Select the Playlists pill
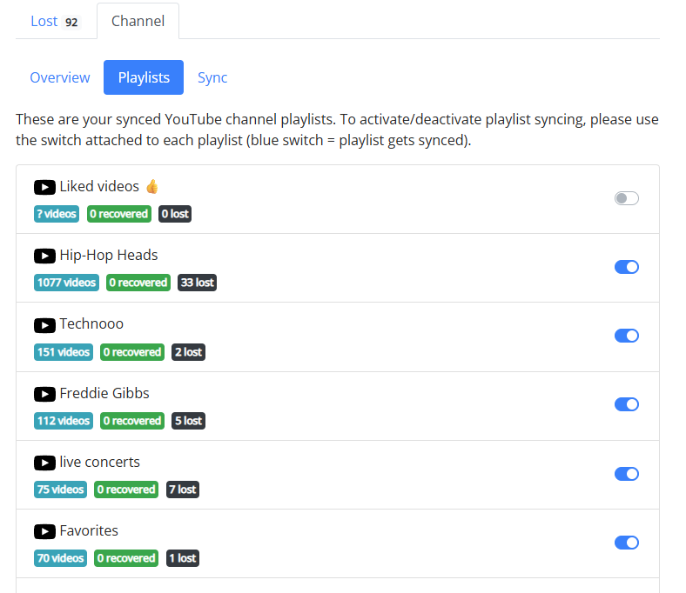Screen dimensions: 686x593 144,77
